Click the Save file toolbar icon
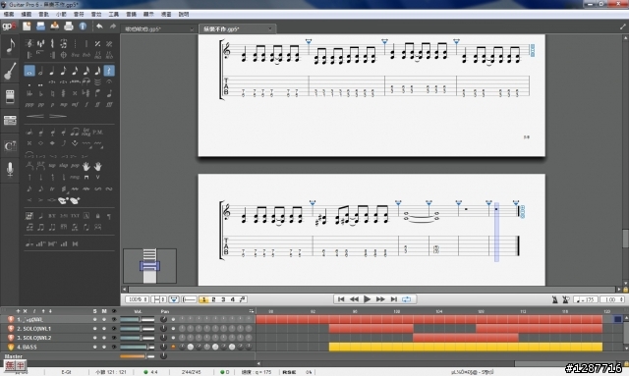This screenshot has width=629, height=376. 55,27
